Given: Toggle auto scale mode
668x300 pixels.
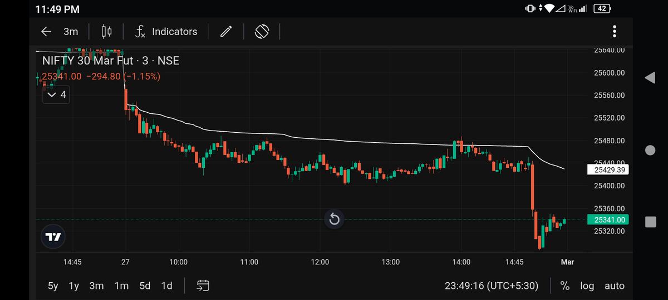Looking at the screenshot, I should click(615, 286).
